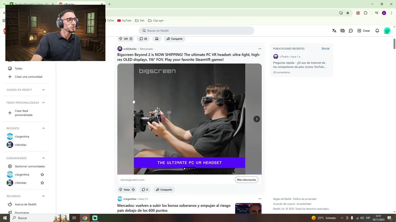Open r/elxokas under Reciente
Screen dimensions: 396x222
tap(20, 145)
